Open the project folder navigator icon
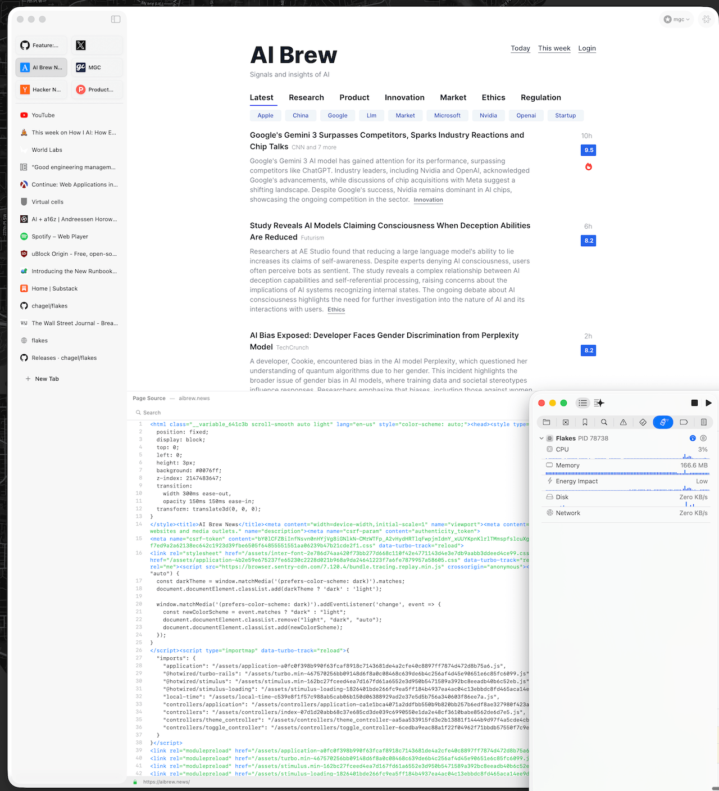 point(547,422)
